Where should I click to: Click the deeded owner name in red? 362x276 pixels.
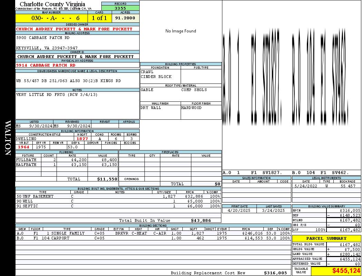[x=74, y=29]
